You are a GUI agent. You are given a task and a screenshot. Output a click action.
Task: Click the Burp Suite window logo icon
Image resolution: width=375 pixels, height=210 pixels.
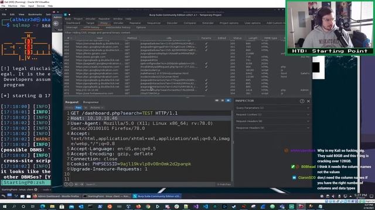(x=65, y=15)
